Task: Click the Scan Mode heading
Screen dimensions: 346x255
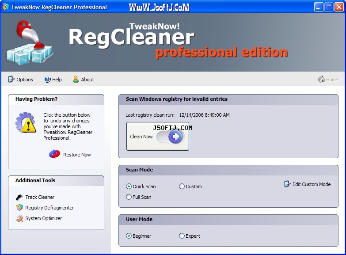Action: 139,170
